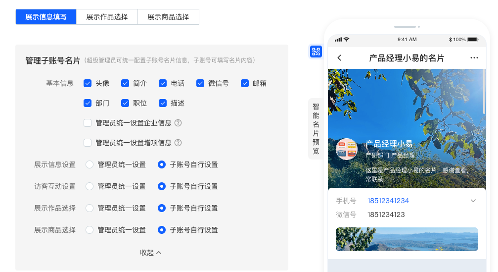This screenshot has height=272, width=498.
Task: Click the 智能名片预览 side tab
Action: 316,128
